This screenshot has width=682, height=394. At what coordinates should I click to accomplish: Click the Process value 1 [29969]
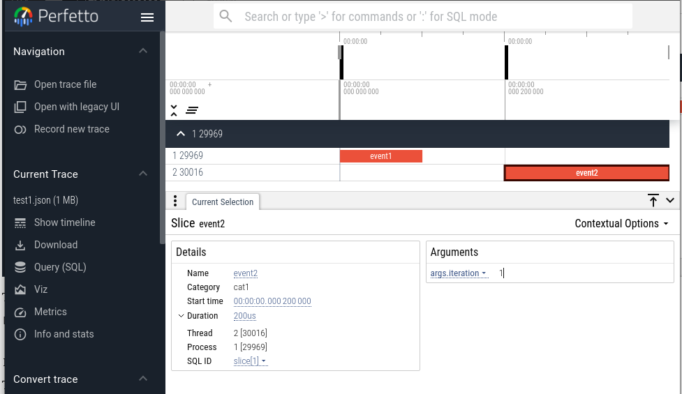pos(250,347)
